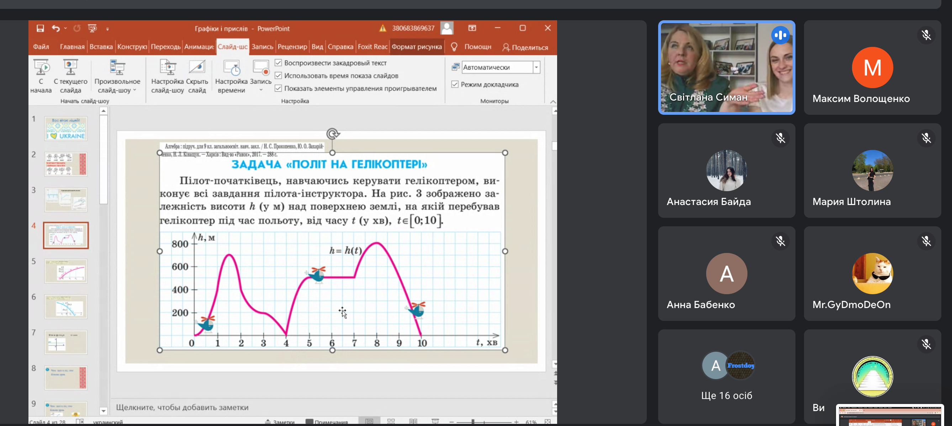The width and height of the screenshot is (952, 426).
Task: Select slide 2 thumbnail
Action: (66, 164)
